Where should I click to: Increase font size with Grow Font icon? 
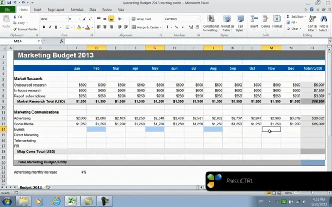[84, 19]
